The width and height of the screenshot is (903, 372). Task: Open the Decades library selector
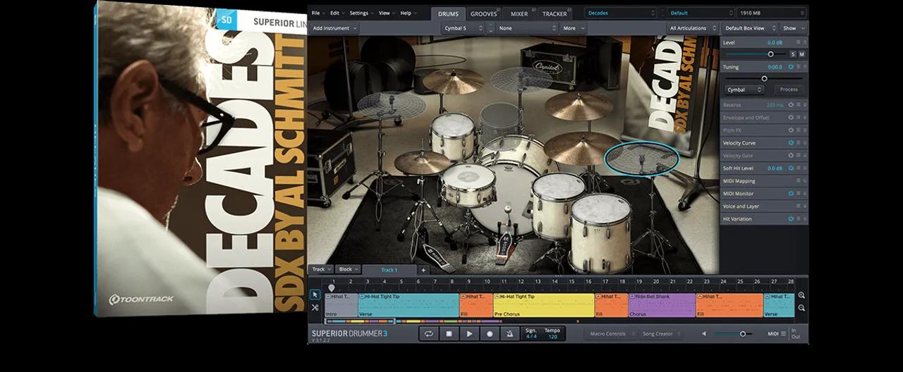click(622, 13)
